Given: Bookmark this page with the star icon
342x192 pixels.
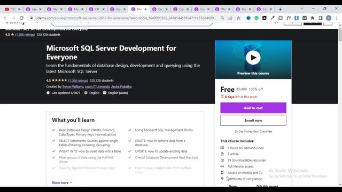Looking at the screenshot, I should 238,18.
